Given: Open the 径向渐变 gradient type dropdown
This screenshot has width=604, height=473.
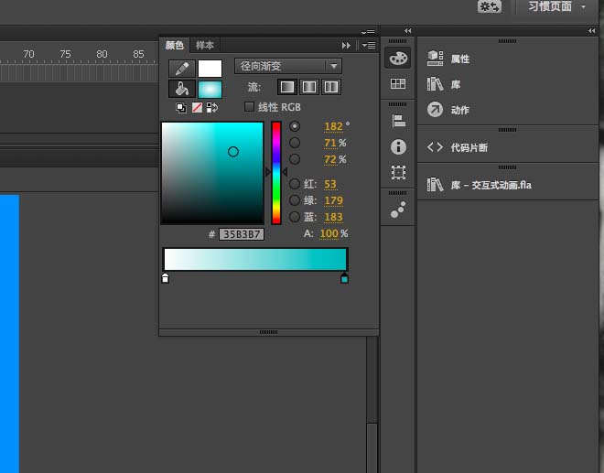Looking at the screenshot, I should (x=287, y=66).
